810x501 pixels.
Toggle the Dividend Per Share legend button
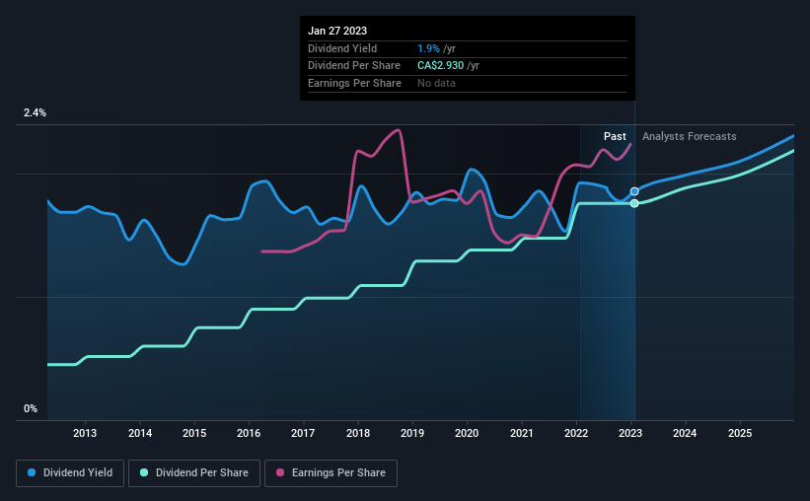pos(194,473)
